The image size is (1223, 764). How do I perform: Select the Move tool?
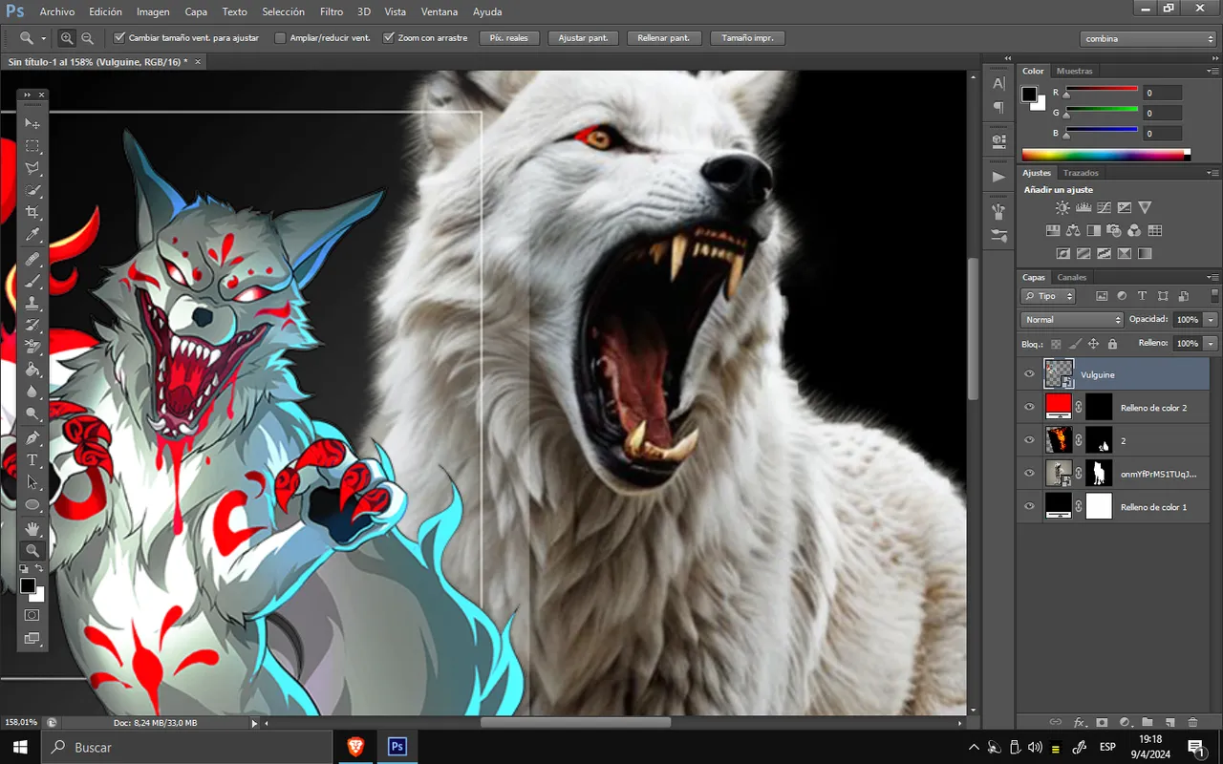coord(32,123)
